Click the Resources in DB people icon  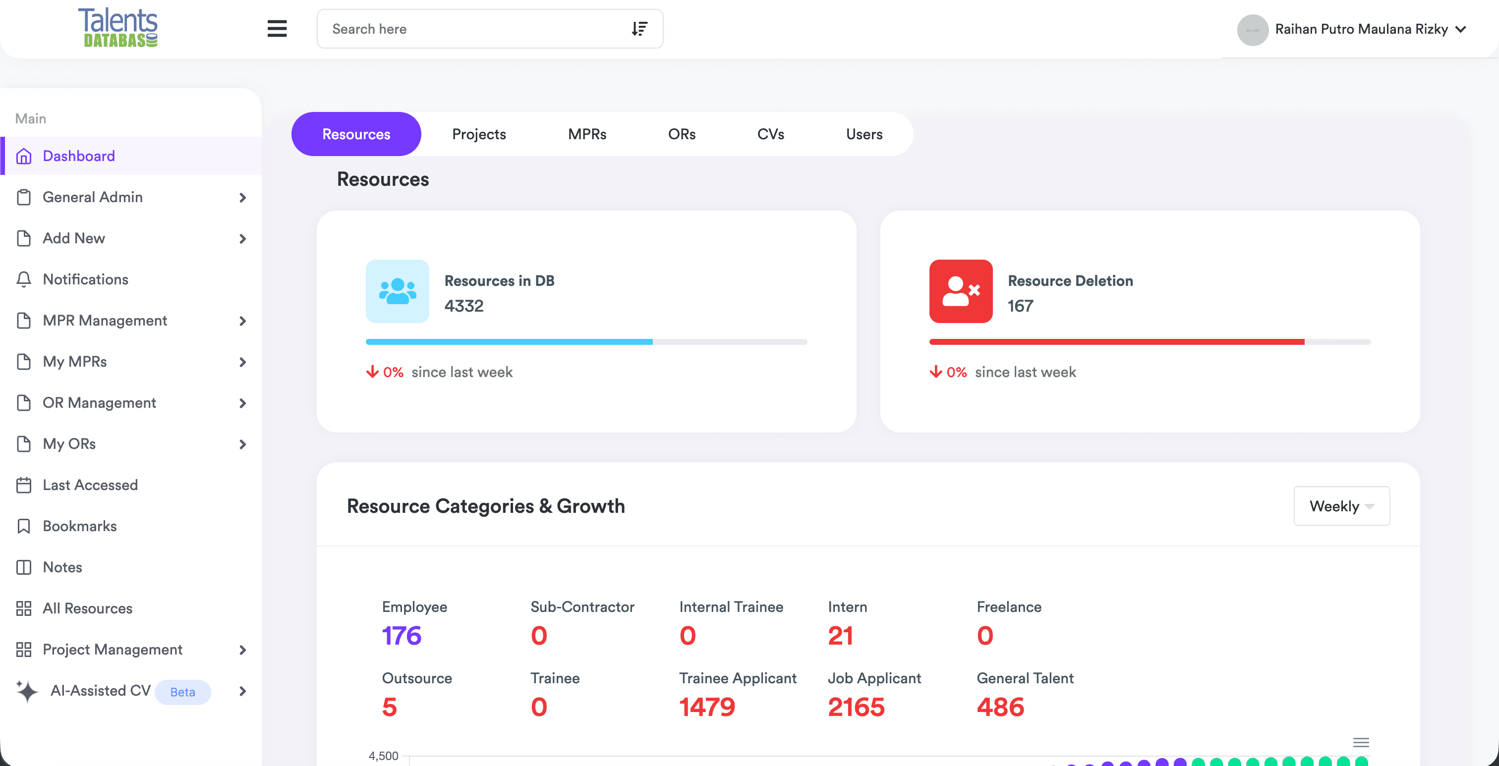(398, 291)
